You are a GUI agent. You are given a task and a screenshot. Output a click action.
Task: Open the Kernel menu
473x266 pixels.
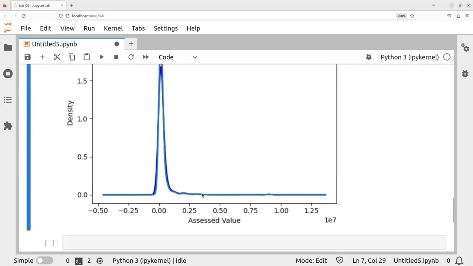(113, 28)
